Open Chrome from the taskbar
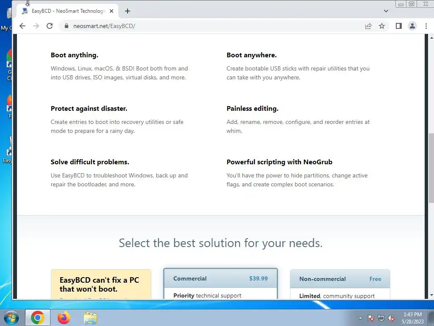The image size is (434, 326). click(x=38, y=318)
